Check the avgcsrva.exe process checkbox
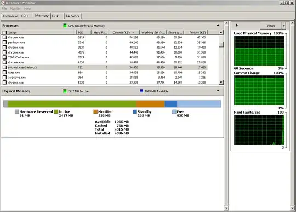The width and height of the screenshot is (296, 212). (x=5, y=77)
